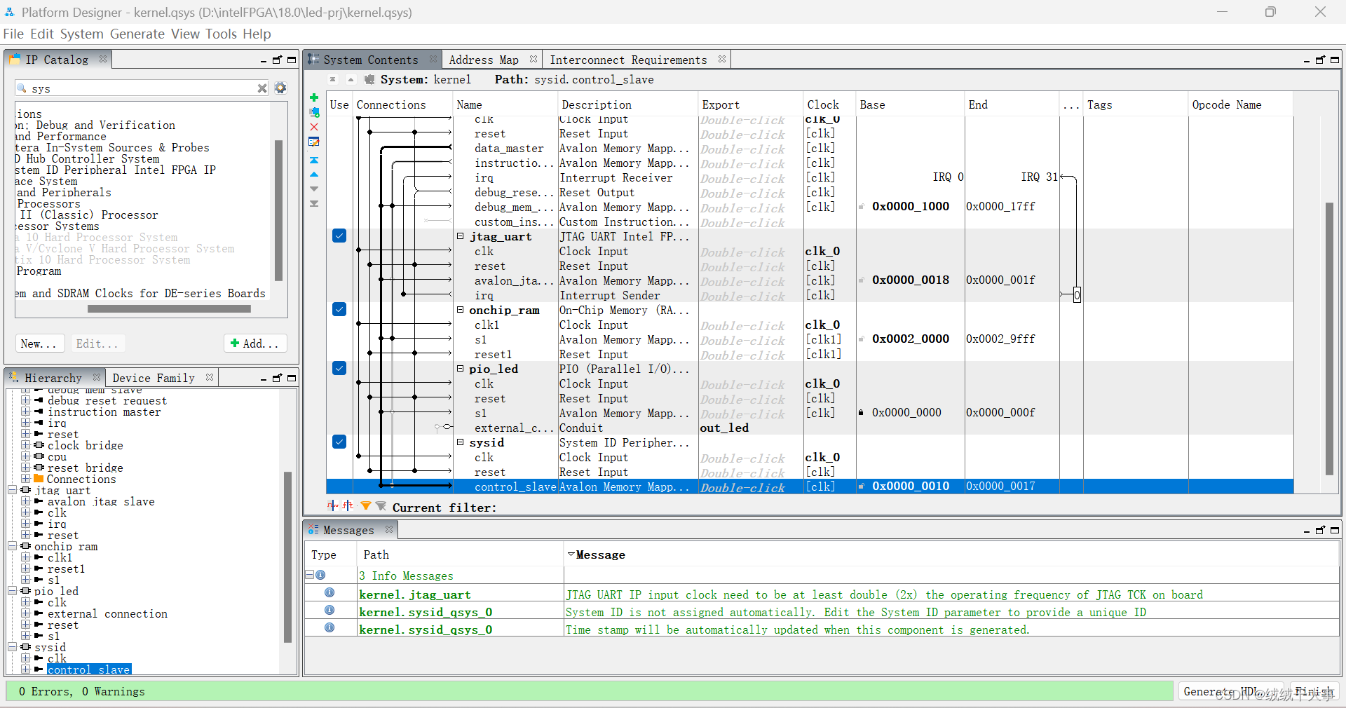Click the red reset-domain filter icon near Current filter
The width and height of the screenshot is (1346, 708).
348,505
